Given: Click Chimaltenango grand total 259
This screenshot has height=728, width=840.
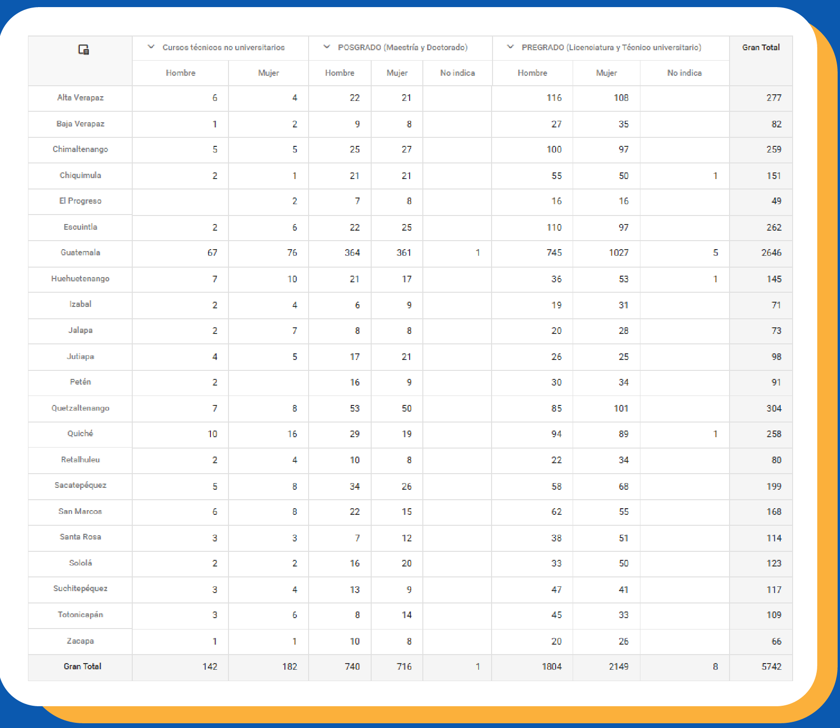Looking at the screenshot, I should pyautogui.click(x=774, y=150).
